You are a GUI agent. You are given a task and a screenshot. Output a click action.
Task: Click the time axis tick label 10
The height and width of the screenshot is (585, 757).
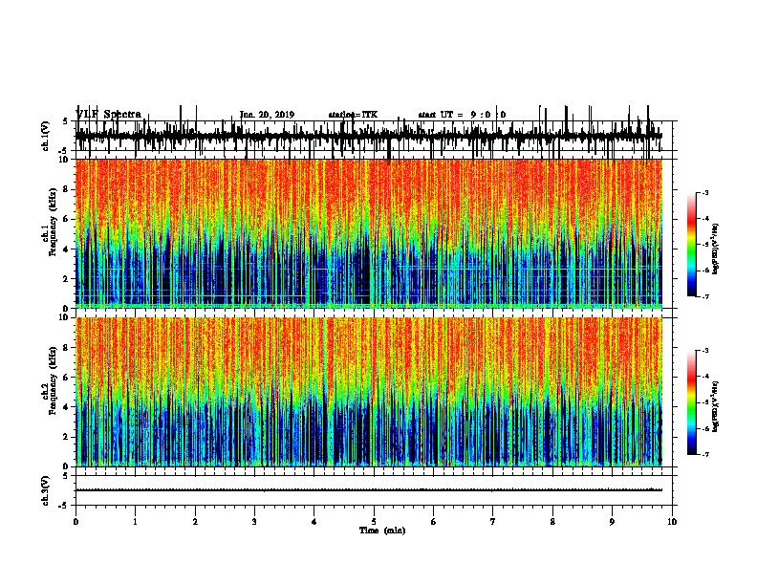tap(672, 522)
